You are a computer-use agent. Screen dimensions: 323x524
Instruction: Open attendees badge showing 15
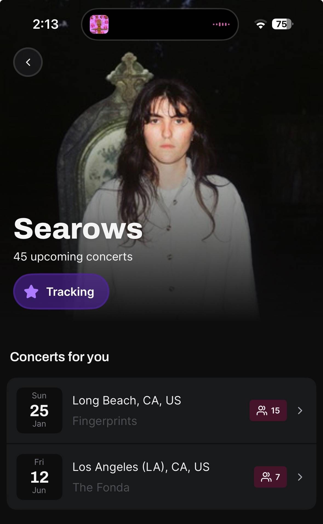pos(268,410)
